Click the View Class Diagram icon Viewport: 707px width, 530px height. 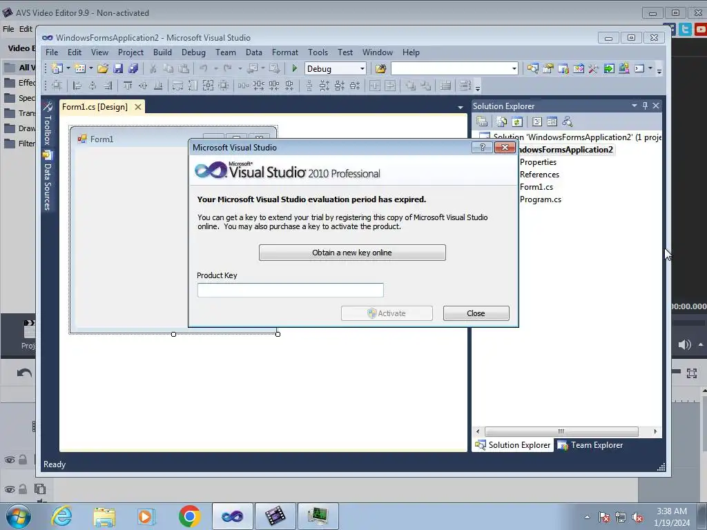(x=568, y=121)
